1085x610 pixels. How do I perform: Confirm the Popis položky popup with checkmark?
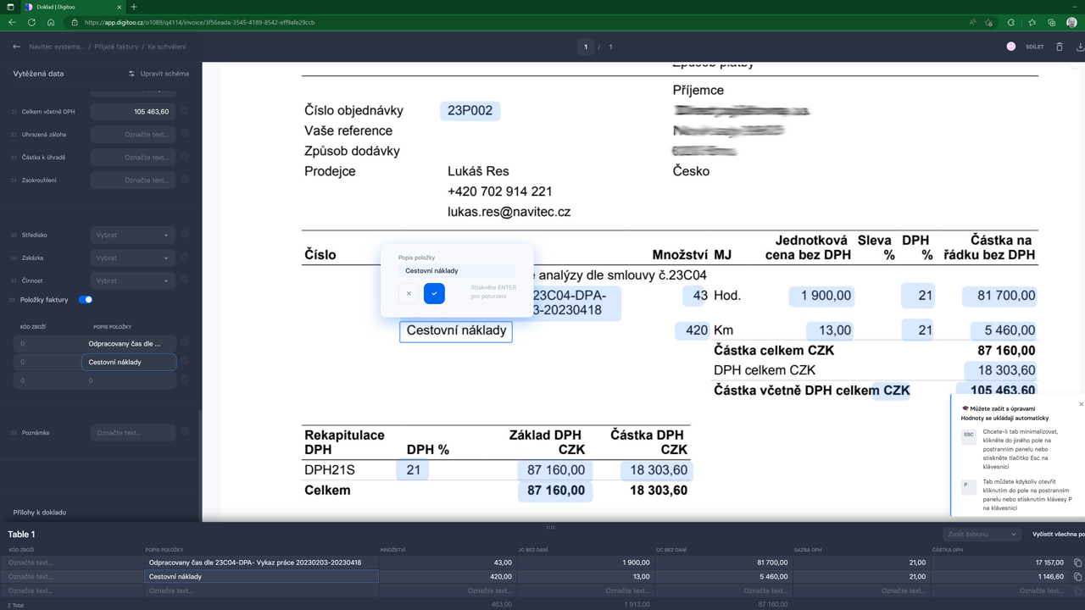coord(434,293)
